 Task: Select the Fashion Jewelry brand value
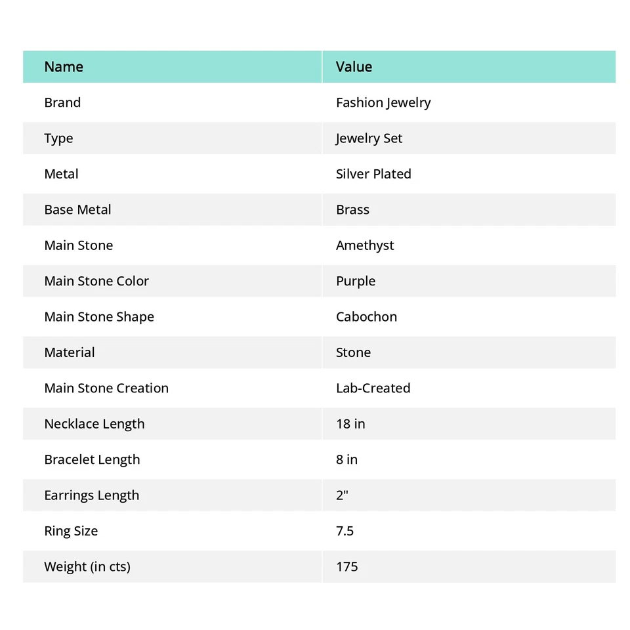[x=383, y=102]
